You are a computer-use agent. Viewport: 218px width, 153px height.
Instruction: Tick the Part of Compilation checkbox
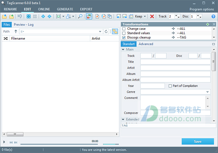click(170, 86)
